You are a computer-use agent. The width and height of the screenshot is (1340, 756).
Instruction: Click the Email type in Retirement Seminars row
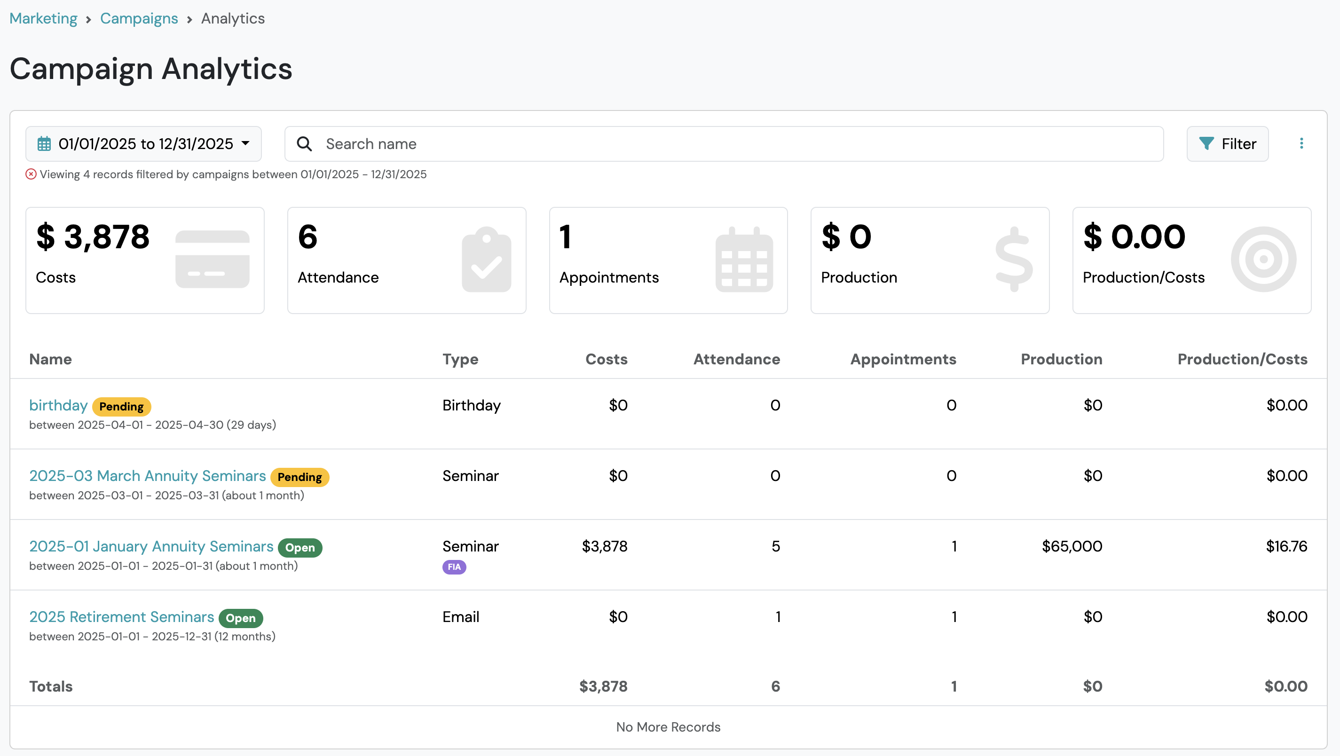tap(461, 616)
